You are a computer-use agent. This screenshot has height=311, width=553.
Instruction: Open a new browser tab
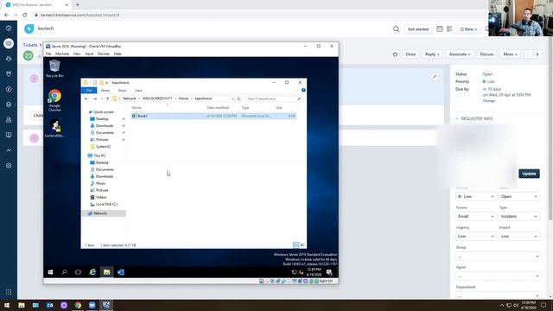point(78,5)
